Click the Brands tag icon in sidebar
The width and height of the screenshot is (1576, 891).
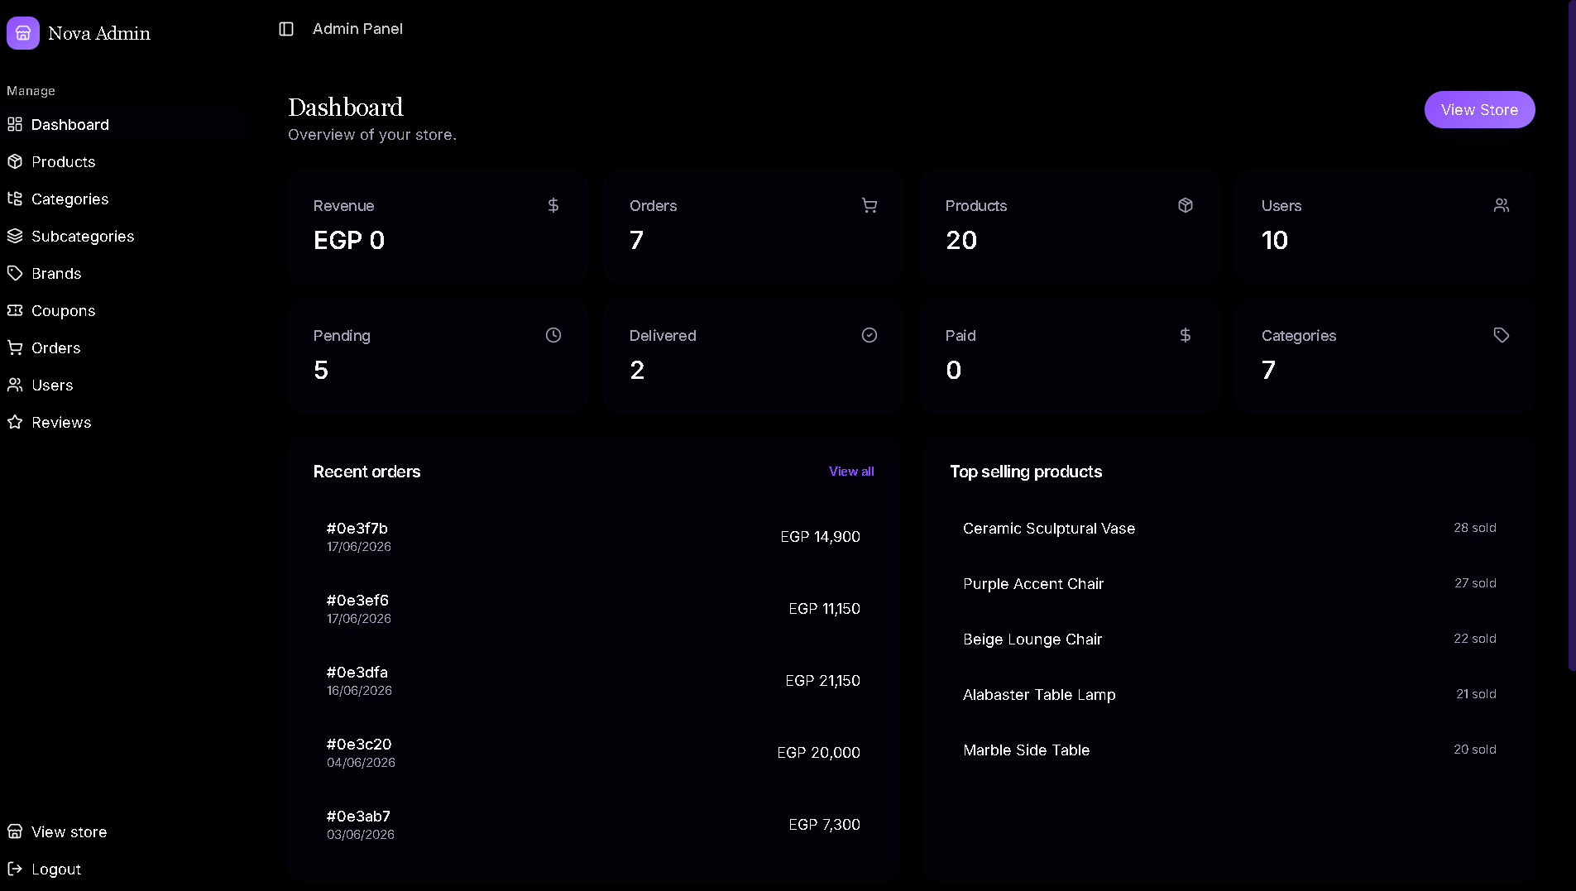tap(15, 273)
